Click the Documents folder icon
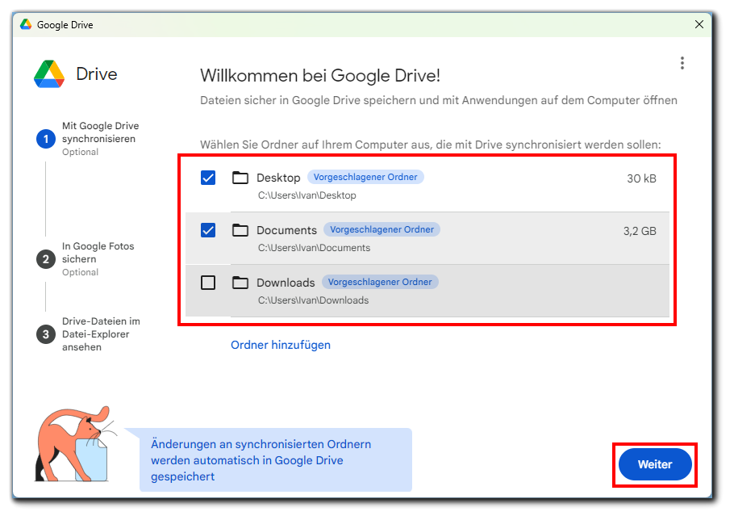 point(240,230)
